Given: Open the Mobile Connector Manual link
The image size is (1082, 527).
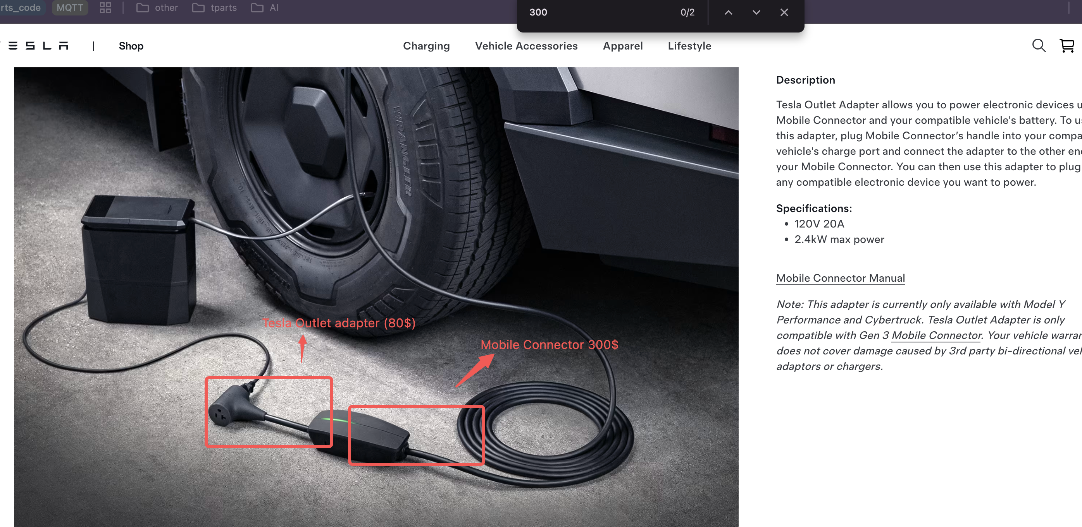Looking at the screenshot, I should 840,278.
